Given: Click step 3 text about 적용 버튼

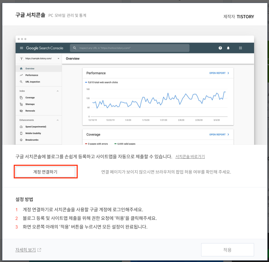Looking at the screenshot, I should point(85,227).
